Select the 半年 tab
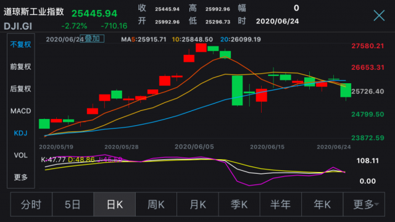 281,204
